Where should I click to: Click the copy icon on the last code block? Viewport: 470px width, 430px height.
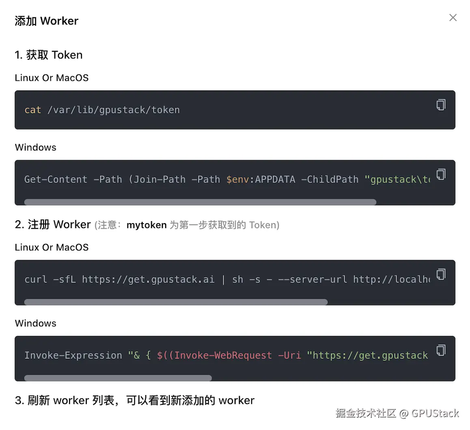pos(441,350)
